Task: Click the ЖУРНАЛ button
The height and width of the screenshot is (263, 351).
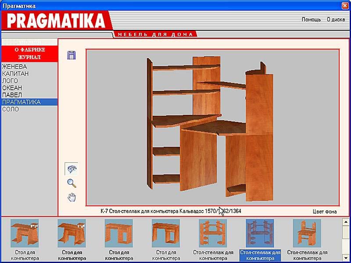Action: pyautogui.click(x=29, y=57)
